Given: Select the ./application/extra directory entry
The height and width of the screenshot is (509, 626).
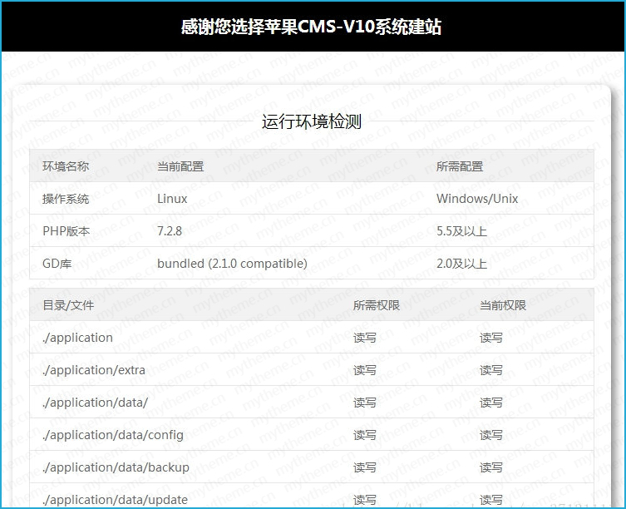Looking at the screenshot, I should [93, 370].
